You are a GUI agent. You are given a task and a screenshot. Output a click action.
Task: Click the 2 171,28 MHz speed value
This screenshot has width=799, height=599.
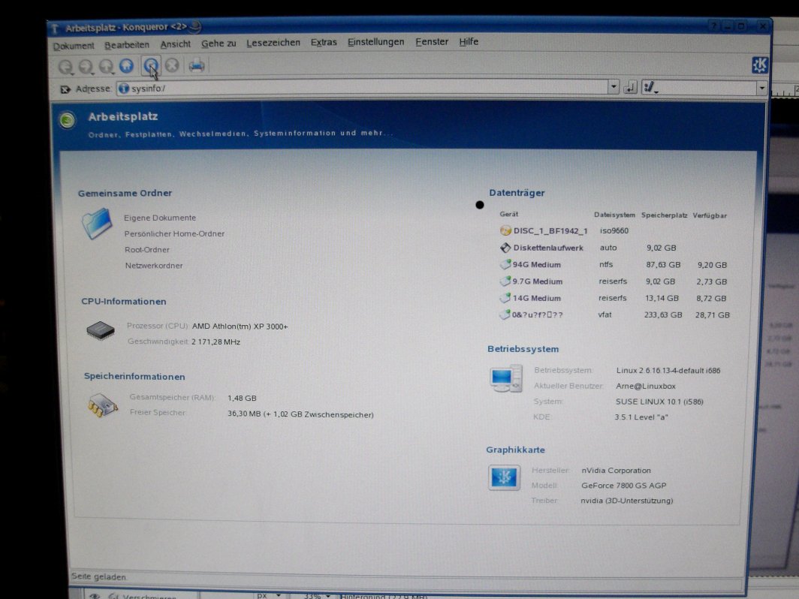(x=216, y=342)
